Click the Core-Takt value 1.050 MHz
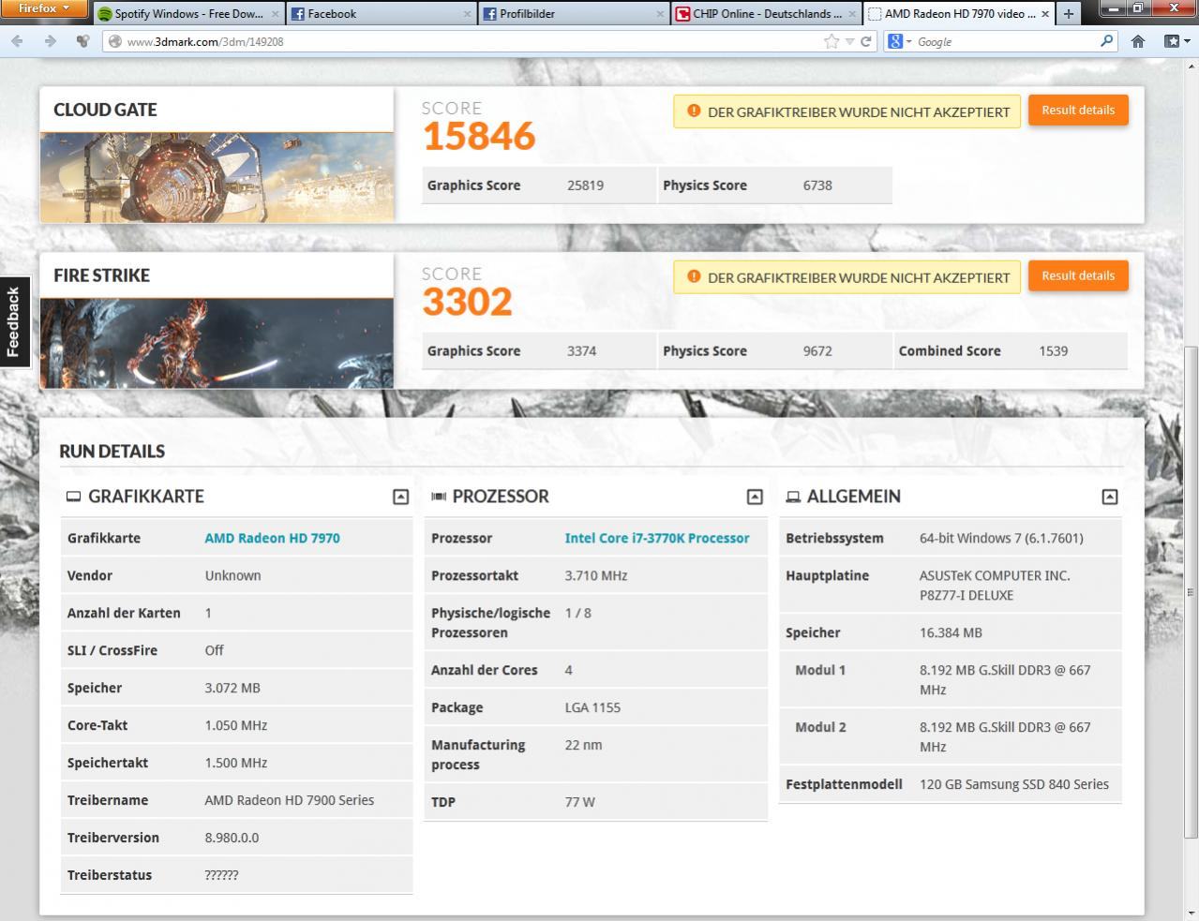1199x921 pixels. pos(236,725)
